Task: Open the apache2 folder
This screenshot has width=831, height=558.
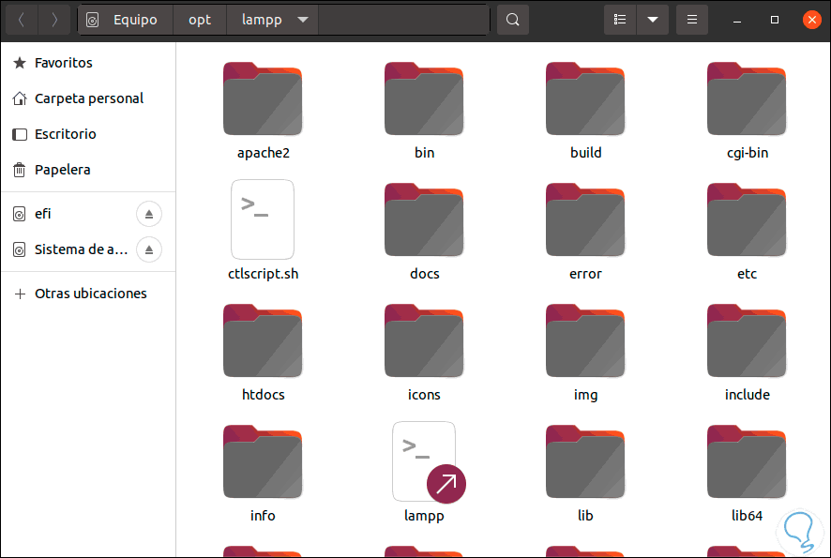Action: tap(263, 98)
